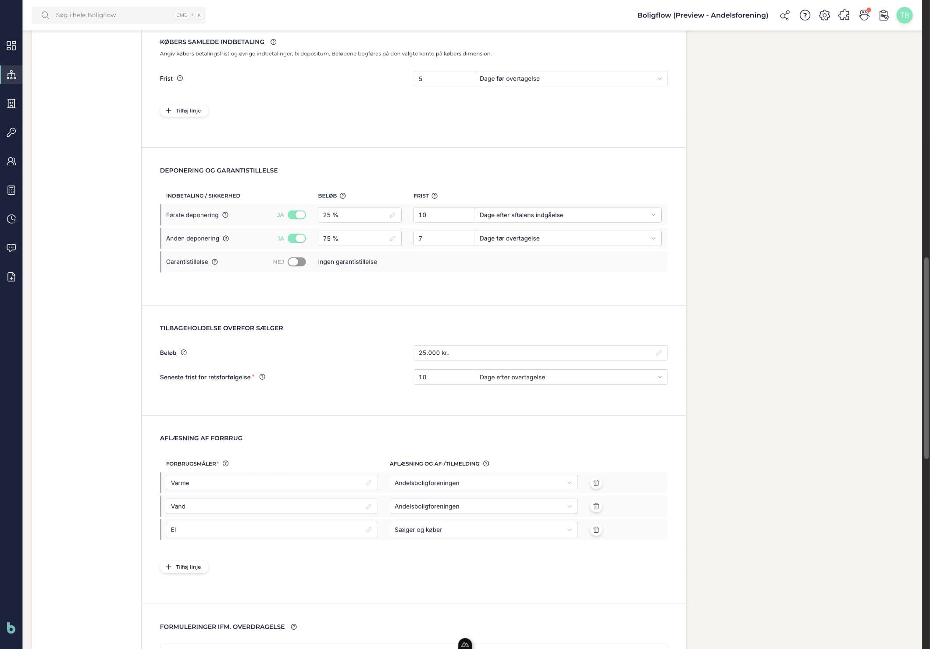The width and height of the screenshot is (930, 649).
Task: Open help question mark in top bar
Action: (805, 15)
